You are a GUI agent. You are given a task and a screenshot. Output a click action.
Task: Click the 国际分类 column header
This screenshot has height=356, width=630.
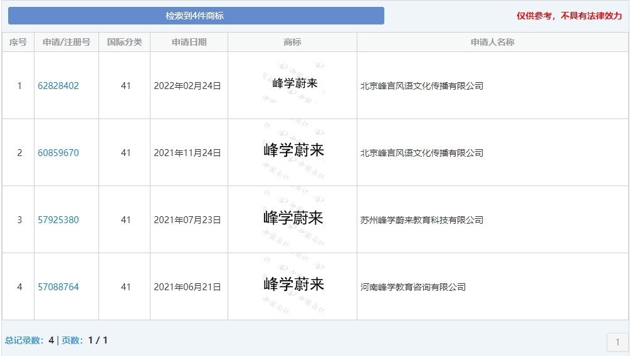(125, 42)
